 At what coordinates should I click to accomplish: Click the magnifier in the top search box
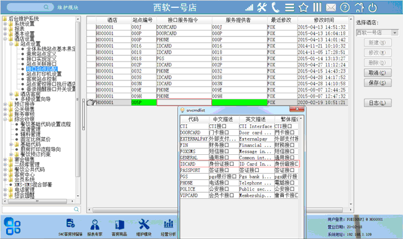[x=46, y=7]
